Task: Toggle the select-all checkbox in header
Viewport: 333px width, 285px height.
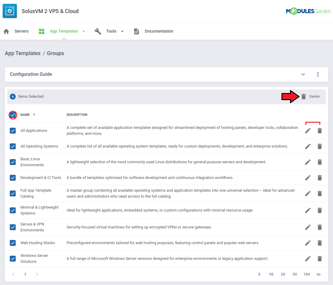Action: pos(13,115)
